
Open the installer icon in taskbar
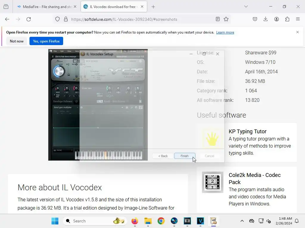pyautogui.click(x=213, y=221)
